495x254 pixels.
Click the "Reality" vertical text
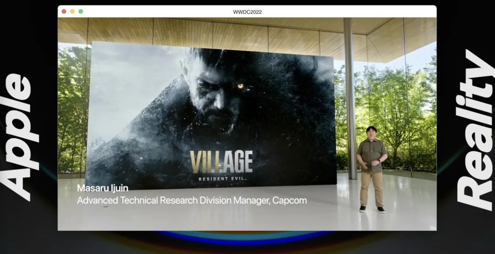pos(475,130)
